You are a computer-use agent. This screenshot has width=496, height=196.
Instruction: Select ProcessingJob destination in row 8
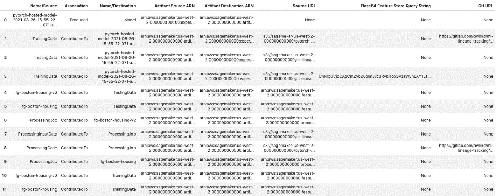point(122,148)
